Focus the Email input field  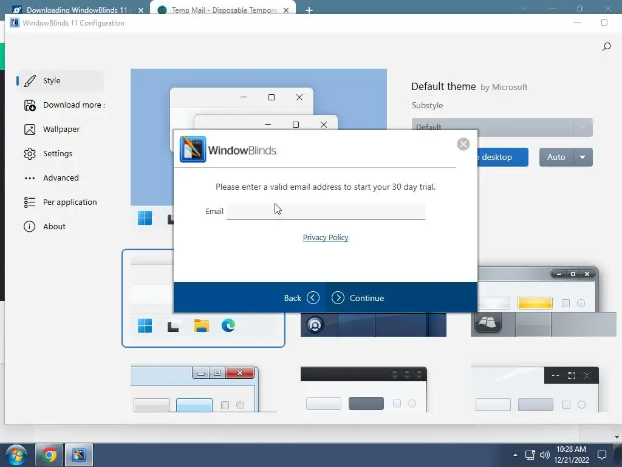326,211
